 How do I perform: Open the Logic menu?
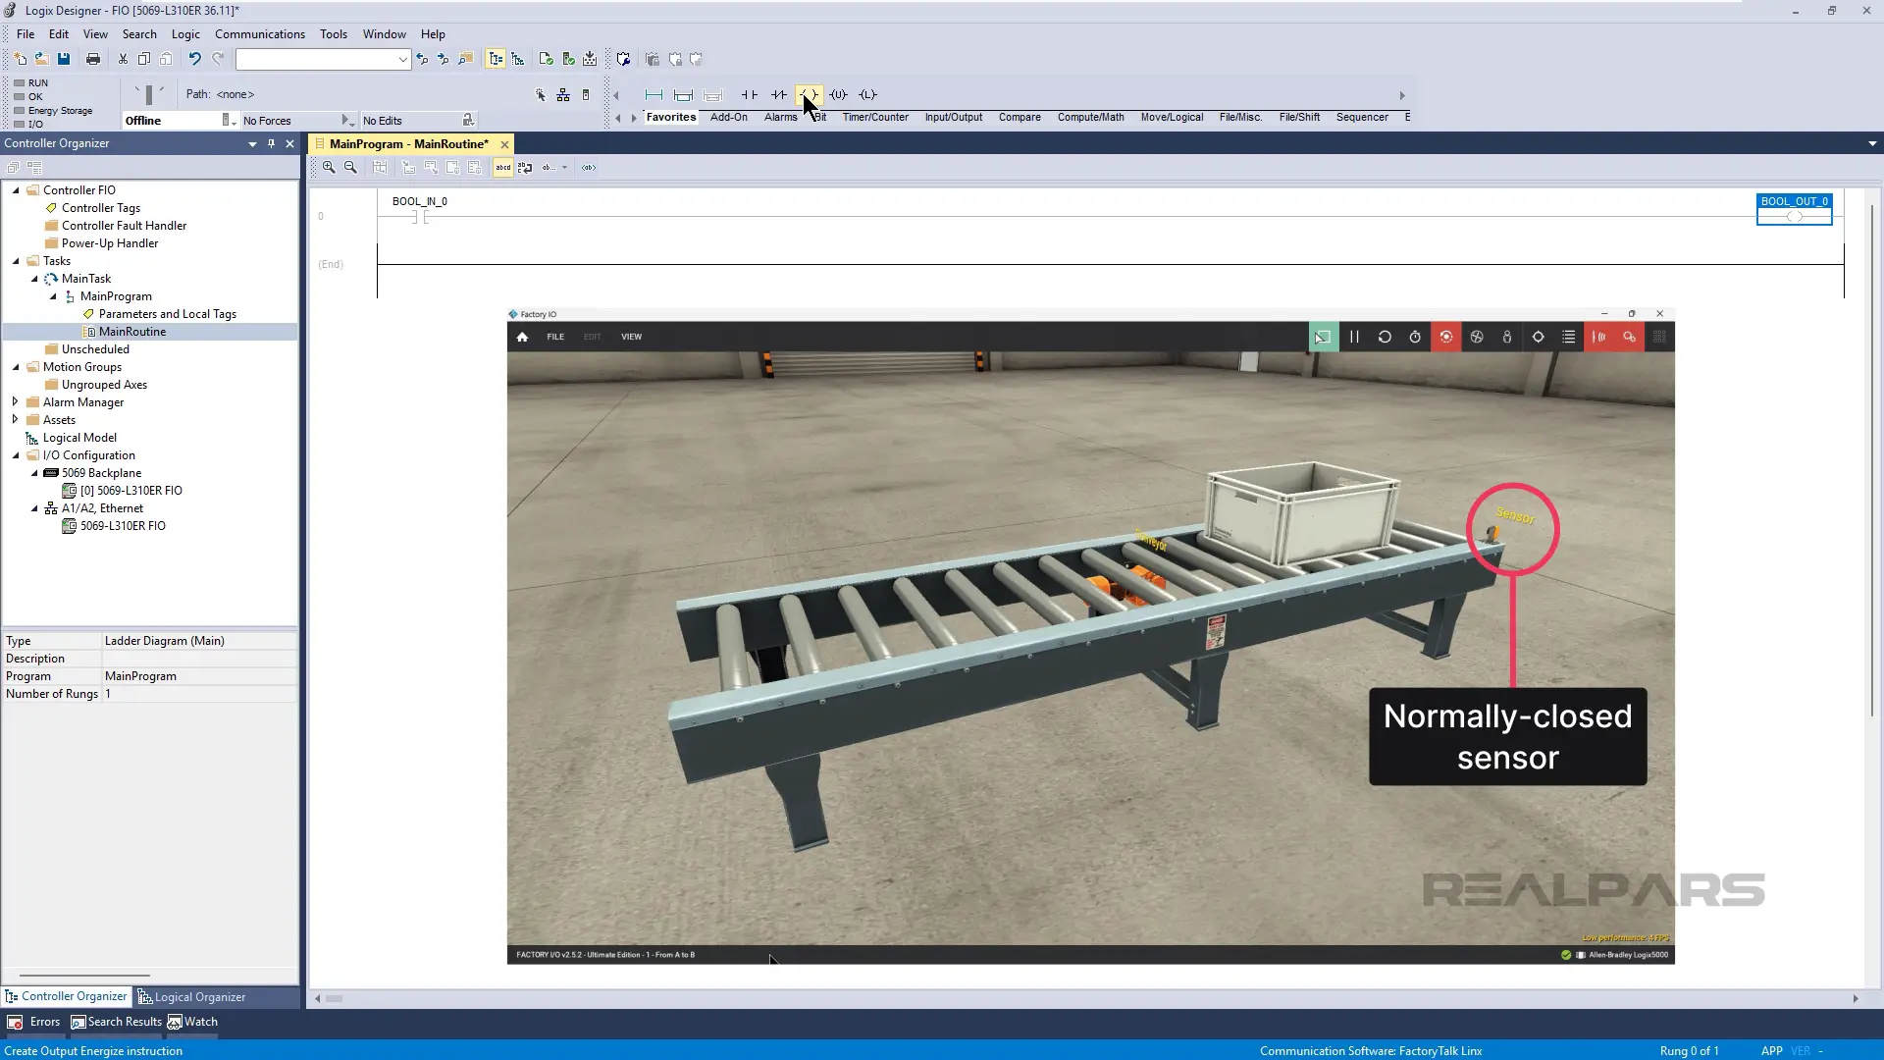click(185, 33)
